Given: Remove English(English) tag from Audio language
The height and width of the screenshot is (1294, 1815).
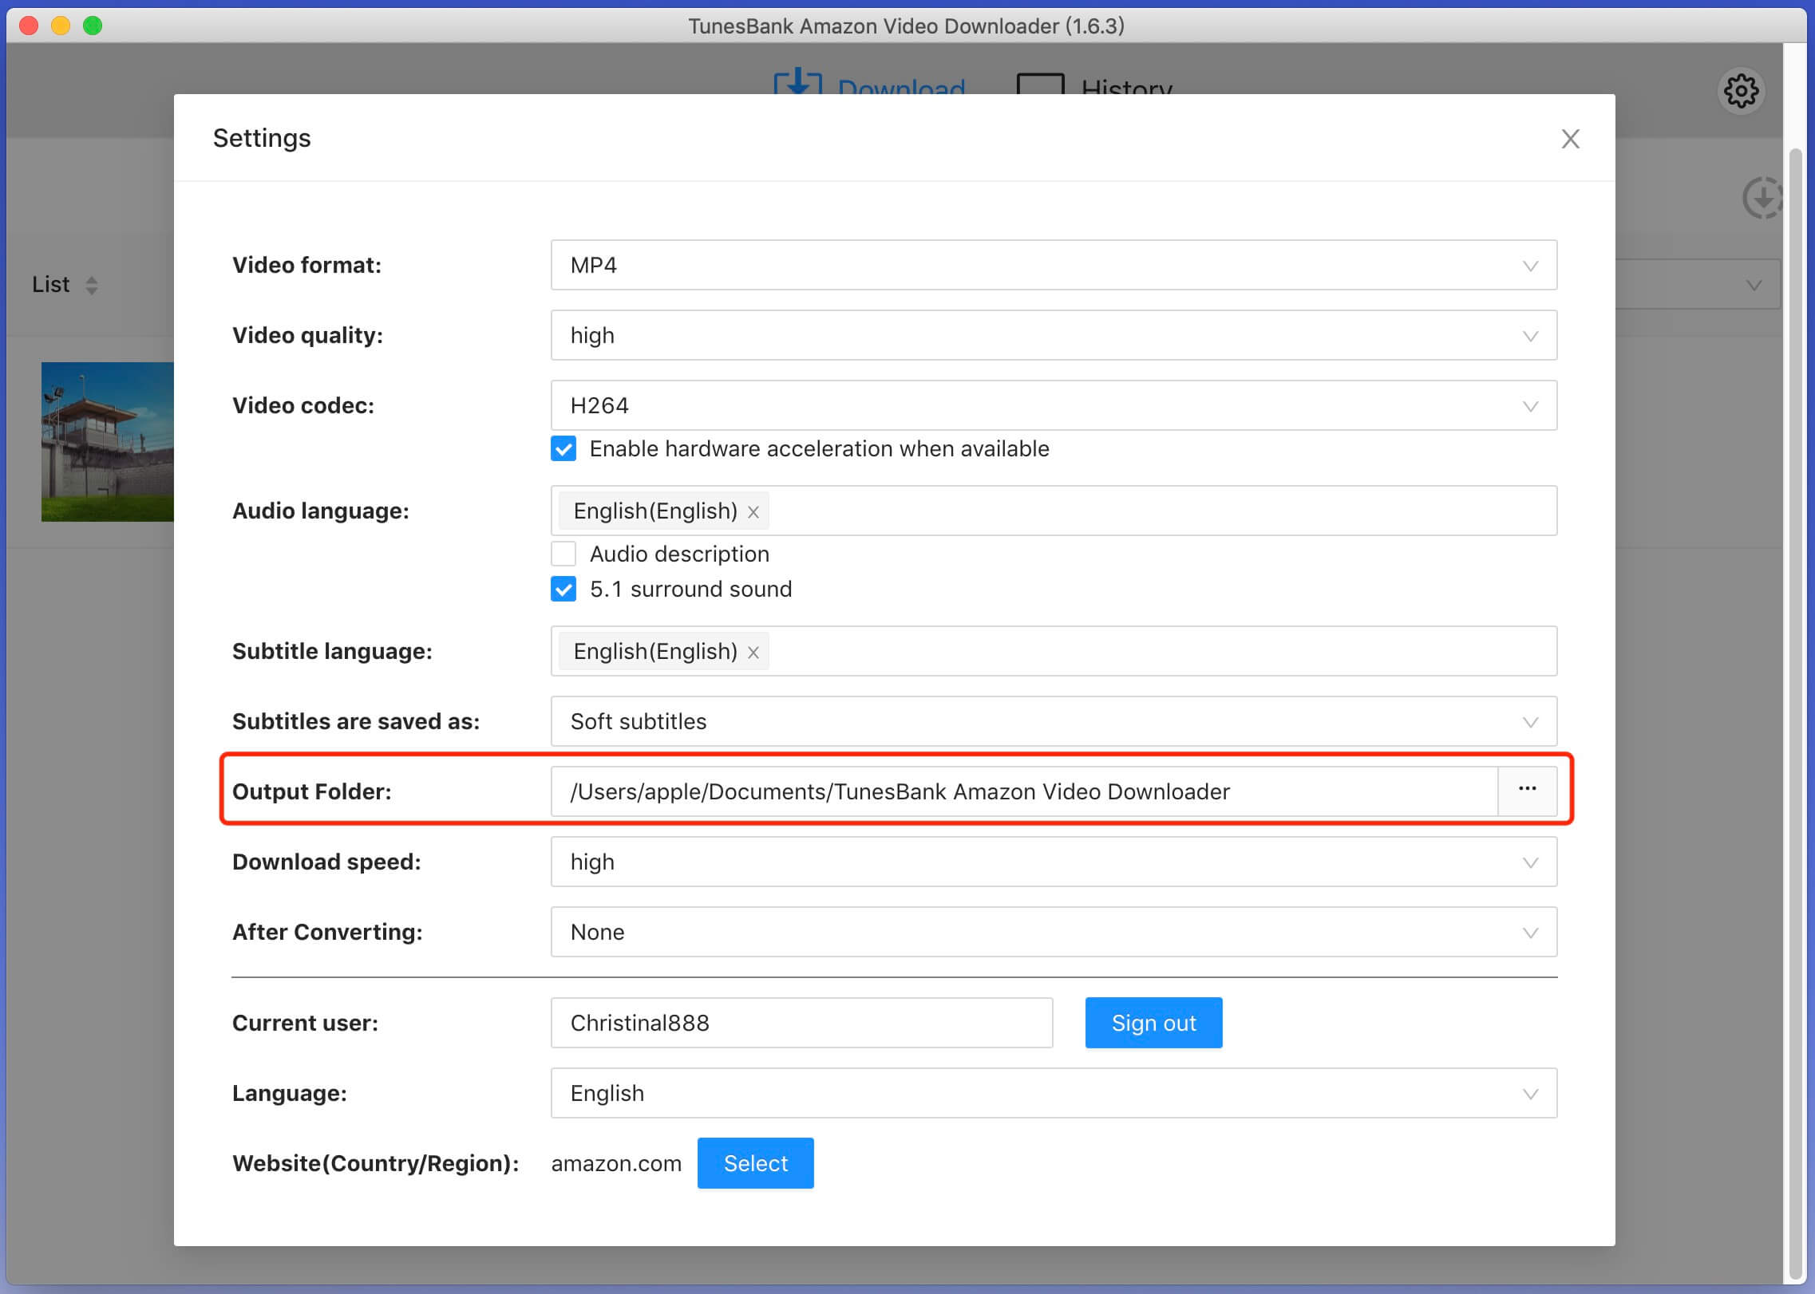Looking at the screenshot, I should click(x=753, y=512).
